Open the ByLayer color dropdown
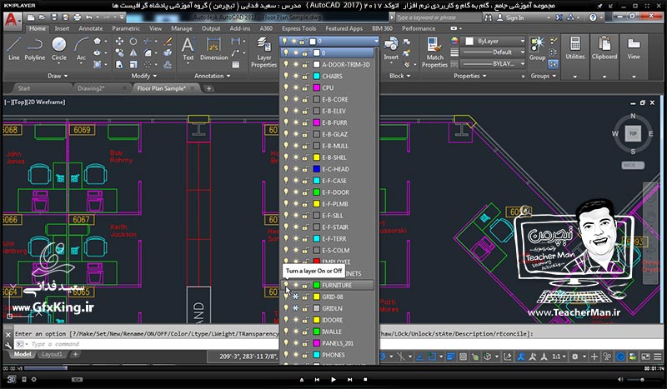This screenshot has height=389, width=667. click(494, 42)
